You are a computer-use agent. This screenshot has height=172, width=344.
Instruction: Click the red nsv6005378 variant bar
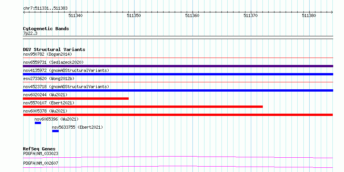pos(178,115)
